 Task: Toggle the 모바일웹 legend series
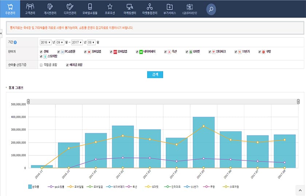76,187
